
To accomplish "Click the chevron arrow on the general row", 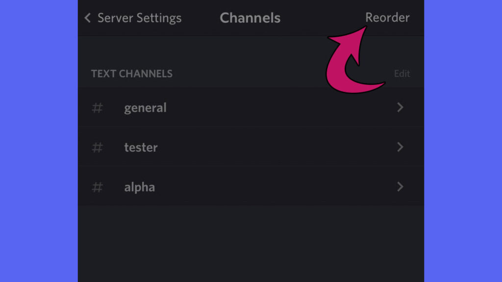I will click(x=400, y=108).
